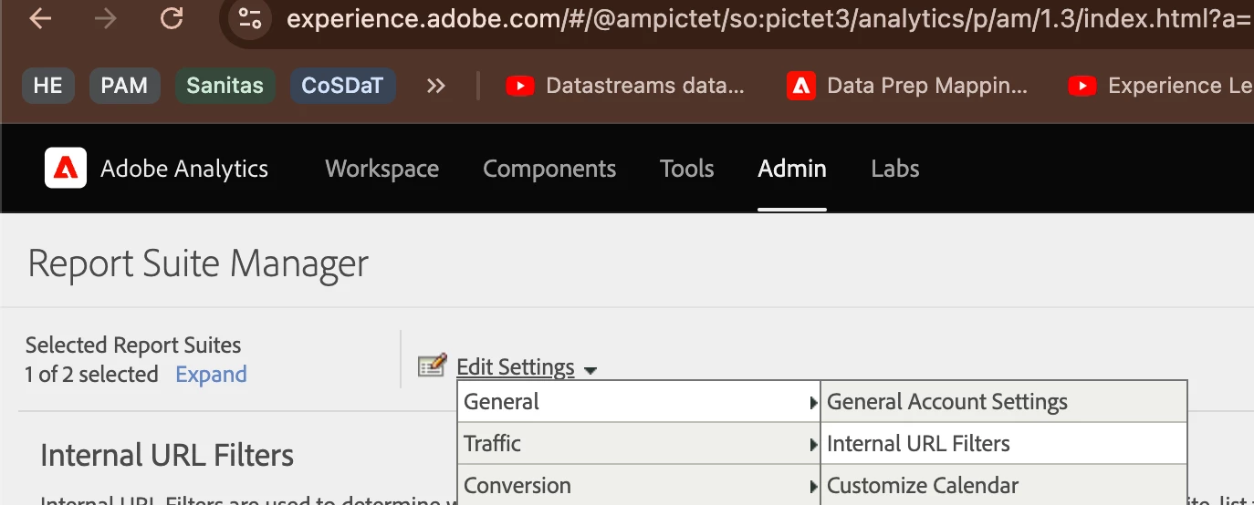Open the Components navigation tab
Screen dimensions: 1254x505
tap(549, 169)
